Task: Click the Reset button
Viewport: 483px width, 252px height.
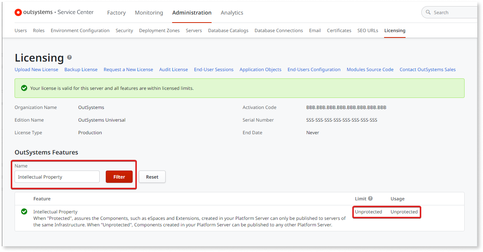Action: coord(152,177)
